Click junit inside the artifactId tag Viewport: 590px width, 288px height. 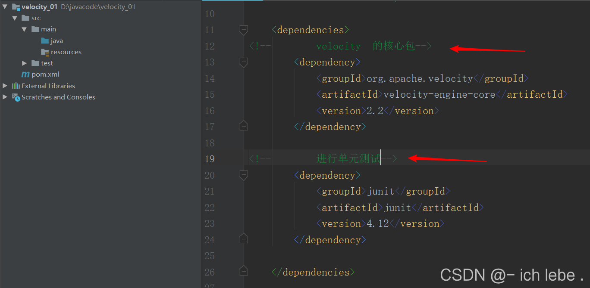[x=397, y=207]
